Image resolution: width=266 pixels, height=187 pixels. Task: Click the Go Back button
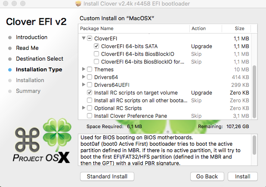(x=207, y=177)
